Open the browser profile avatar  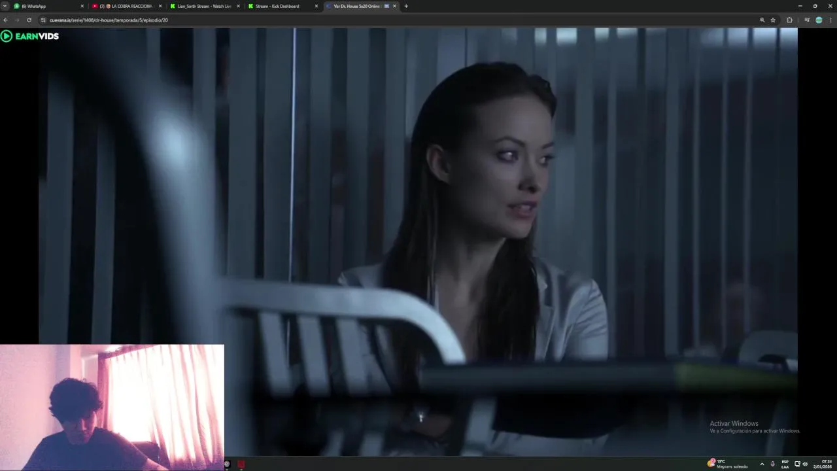point(819,20)
